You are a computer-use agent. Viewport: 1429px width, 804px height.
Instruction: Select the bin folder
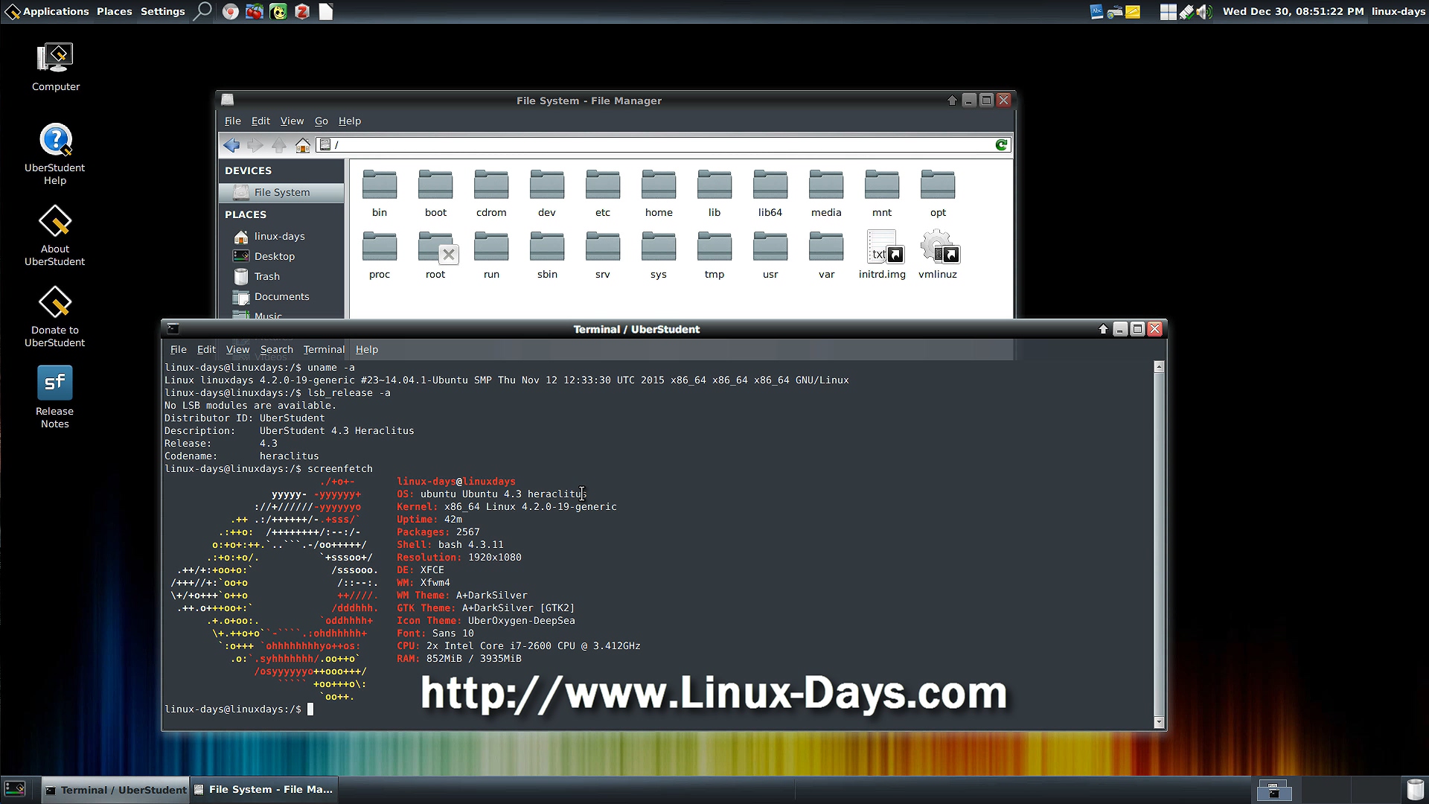(x=380, y=193)
